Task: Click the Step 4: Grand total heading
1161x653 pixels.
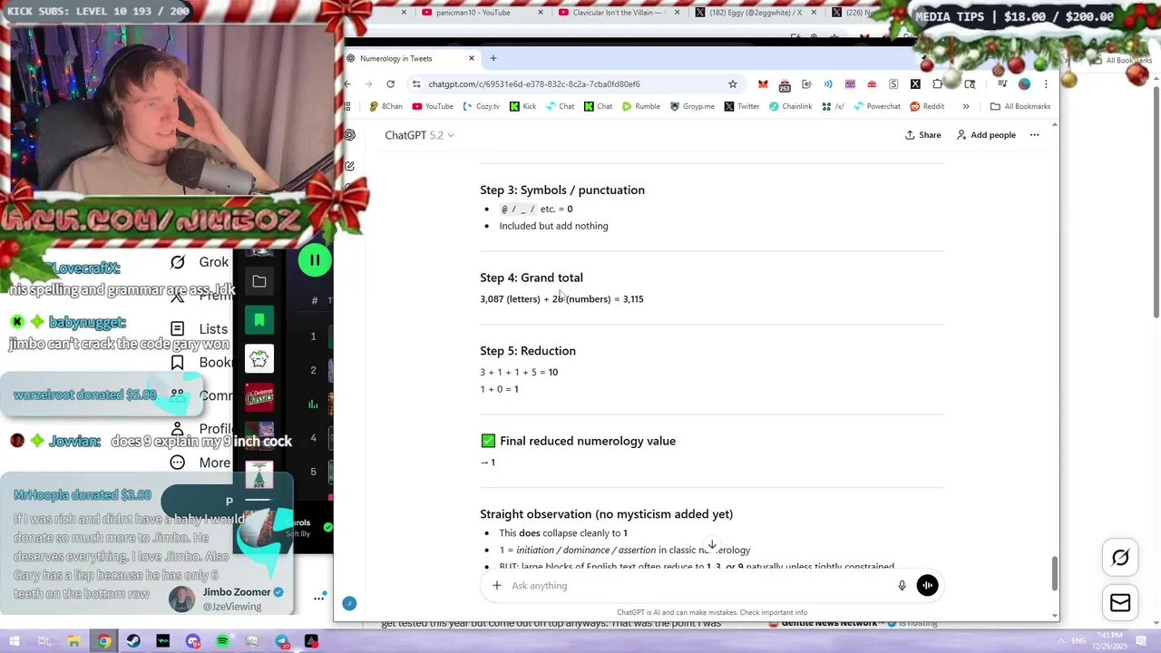Action: click(x=532, y=278)
